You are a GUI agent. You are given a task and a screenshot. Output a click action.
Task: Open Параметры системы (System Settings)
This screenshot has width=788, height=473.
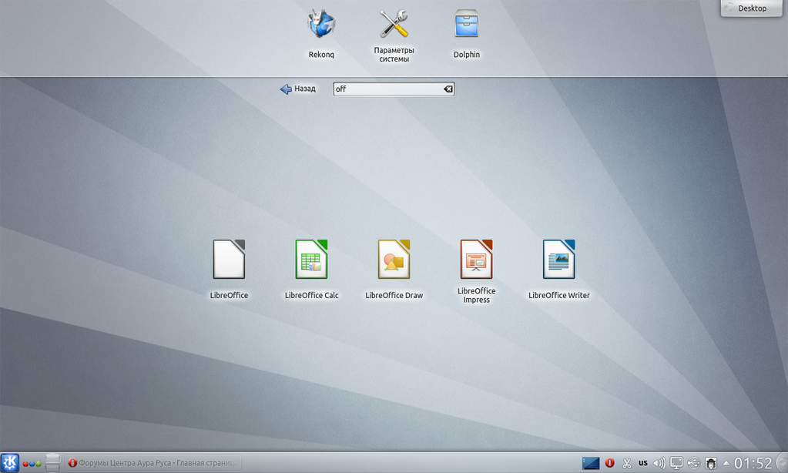point(394,25)
